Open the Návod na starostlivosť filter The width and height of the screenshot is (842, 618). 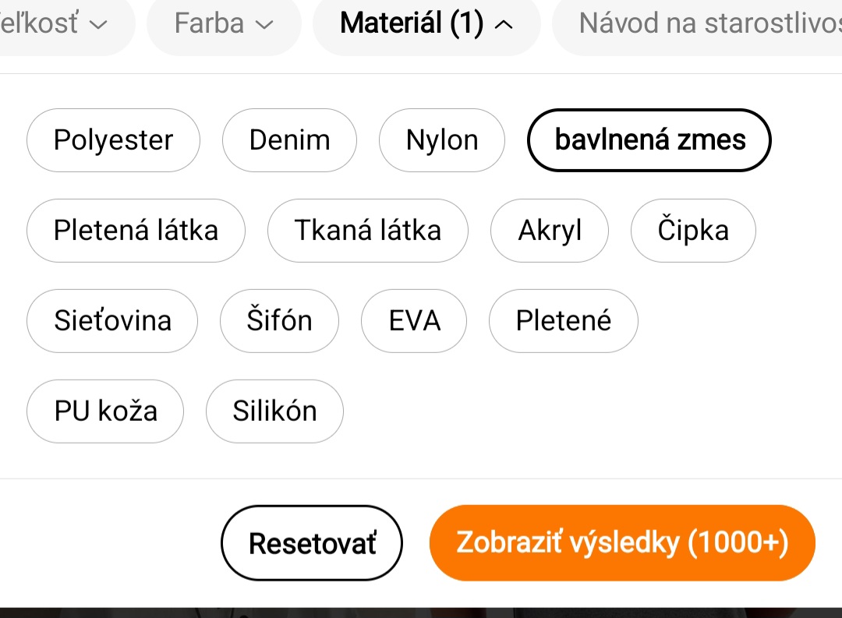702,24
